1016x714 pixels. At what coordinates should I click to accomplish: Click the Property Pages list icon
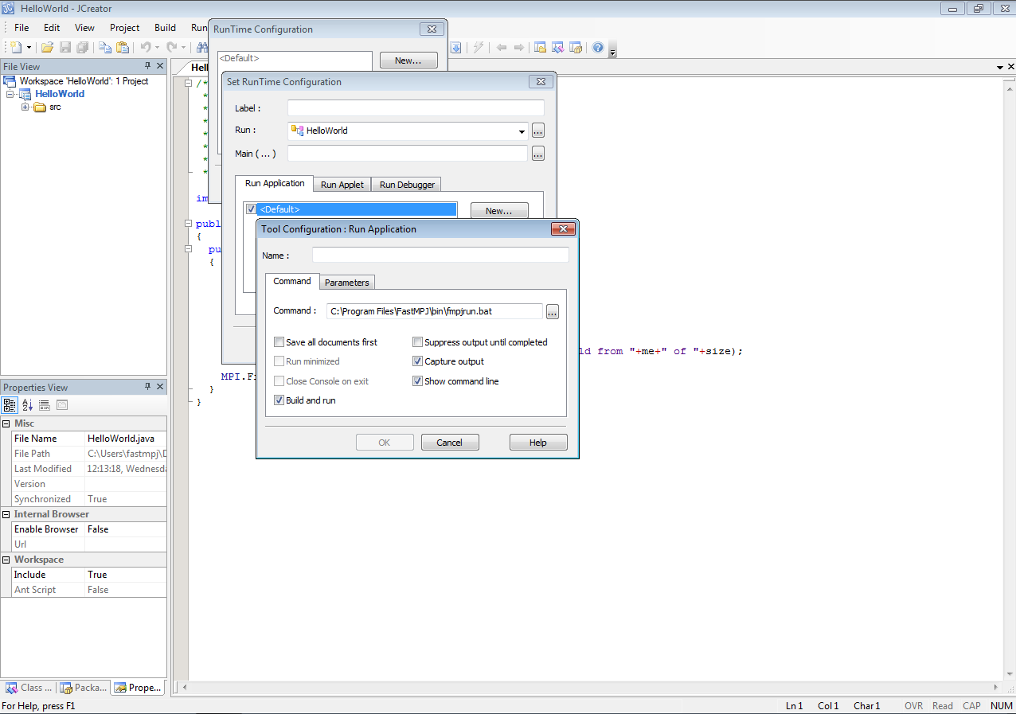(45, 405)
